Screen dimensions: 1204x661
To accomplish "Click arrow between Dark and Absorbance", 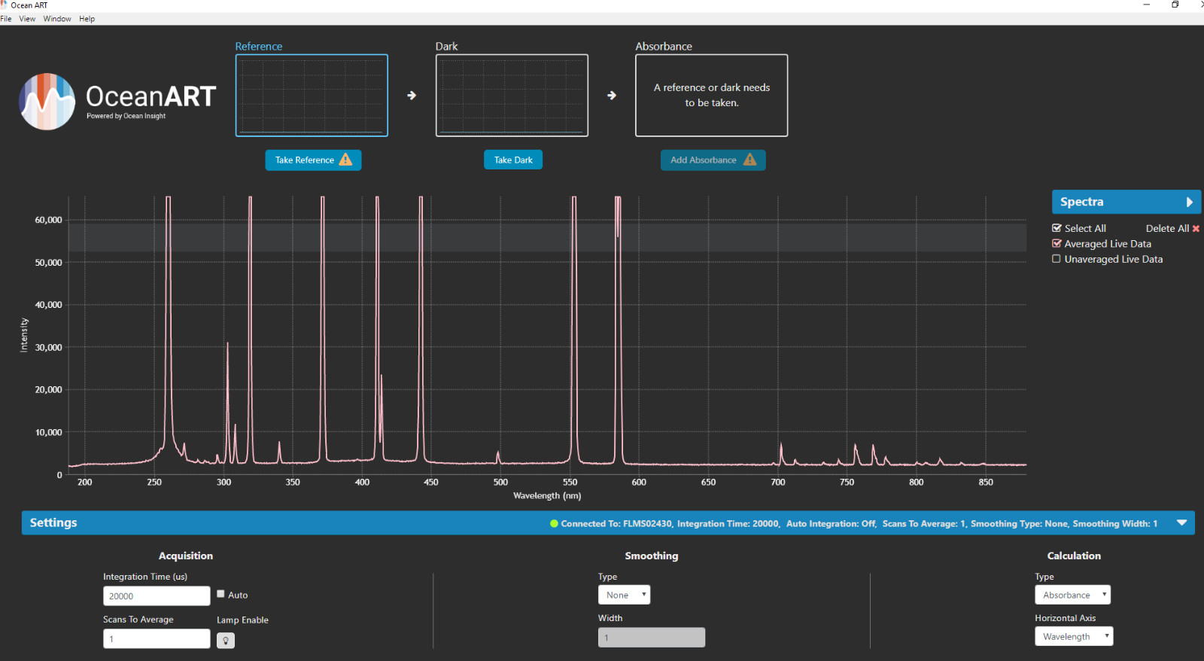I will coord(612,96).
